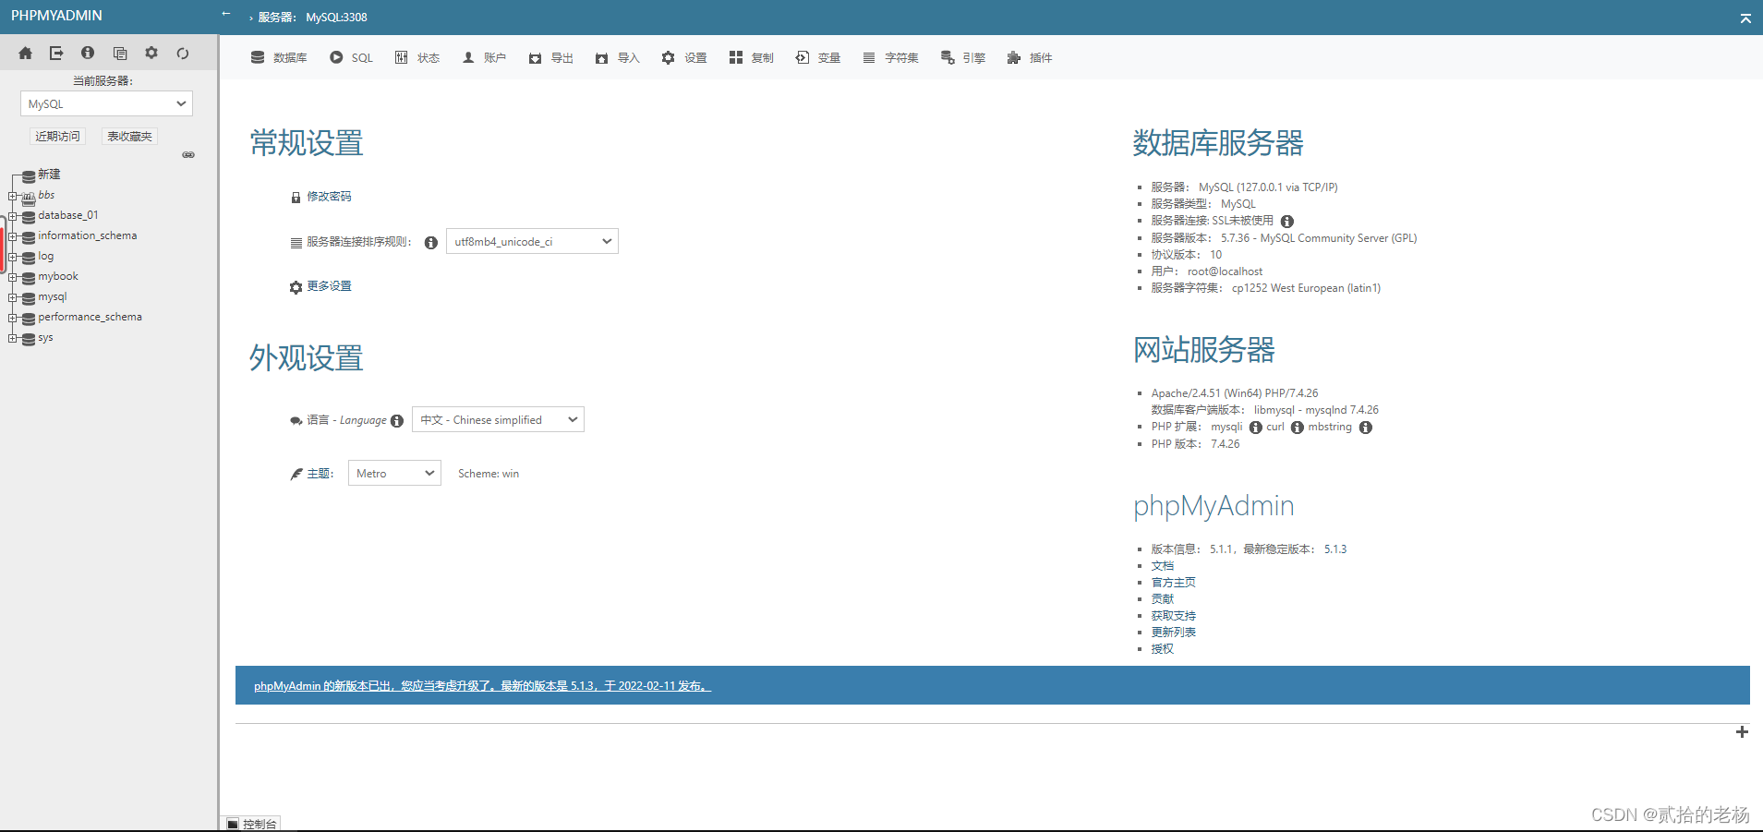Open the 引擎 engines tab
Image resolution: width=1763 pixels, height=832 pixels.
[963, 58]
